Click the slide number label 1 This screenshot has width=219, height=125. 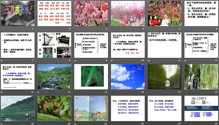(x=33, y=29)
